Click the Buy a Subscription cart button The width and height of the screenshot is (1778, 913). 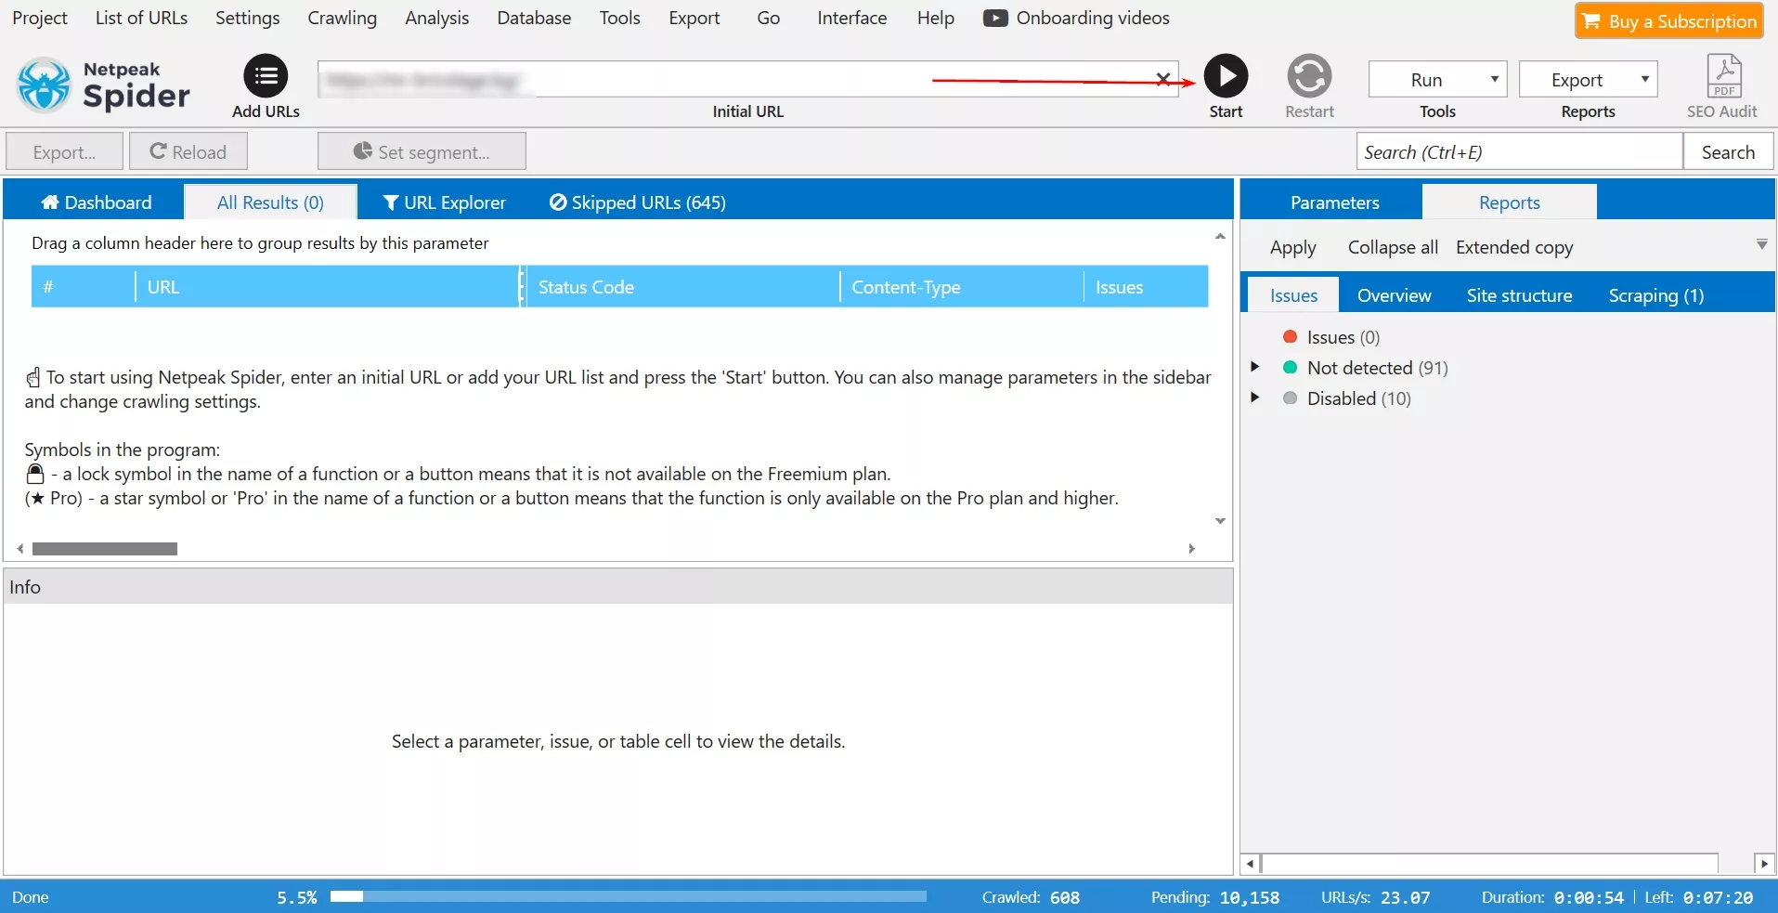[x=1669, y=20]
